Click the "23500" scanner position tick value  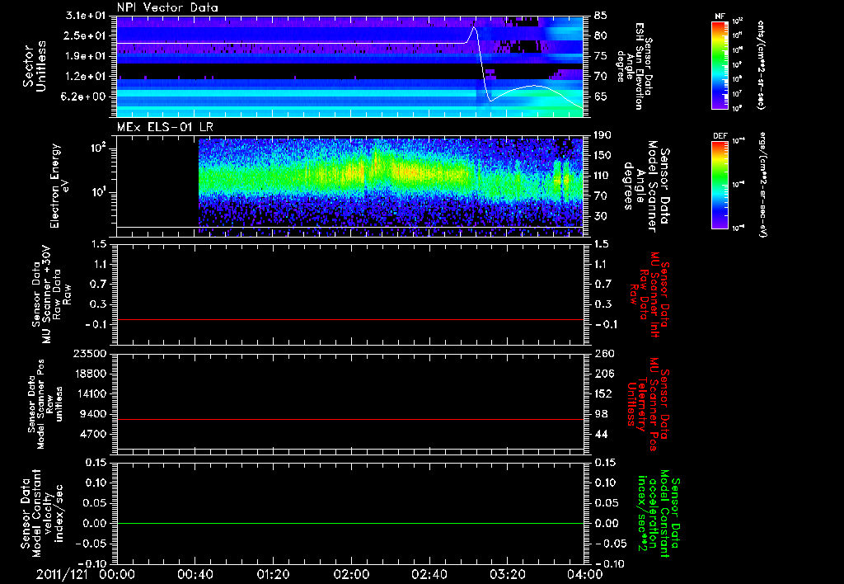[90, 354]
